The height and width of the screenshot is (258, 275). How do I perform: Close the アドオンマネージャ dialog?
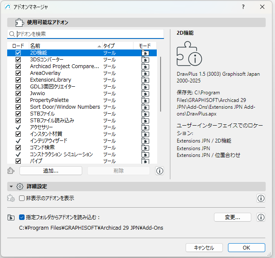tap(262, 7)
